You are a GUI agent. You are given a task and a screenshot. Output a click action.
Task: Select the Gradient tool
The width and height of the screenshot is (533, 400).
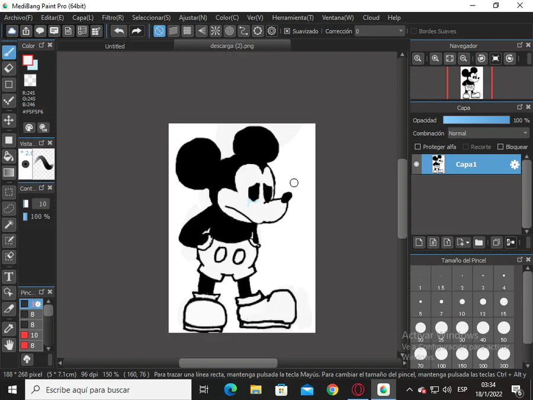coord(9,172)
